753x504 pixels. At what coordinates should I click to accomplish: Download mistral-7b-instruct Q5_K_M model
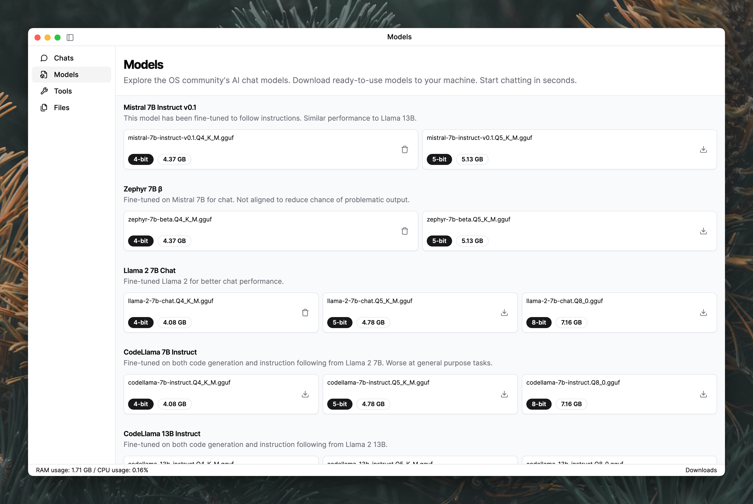pyautogui.click(x=703, y=149)
